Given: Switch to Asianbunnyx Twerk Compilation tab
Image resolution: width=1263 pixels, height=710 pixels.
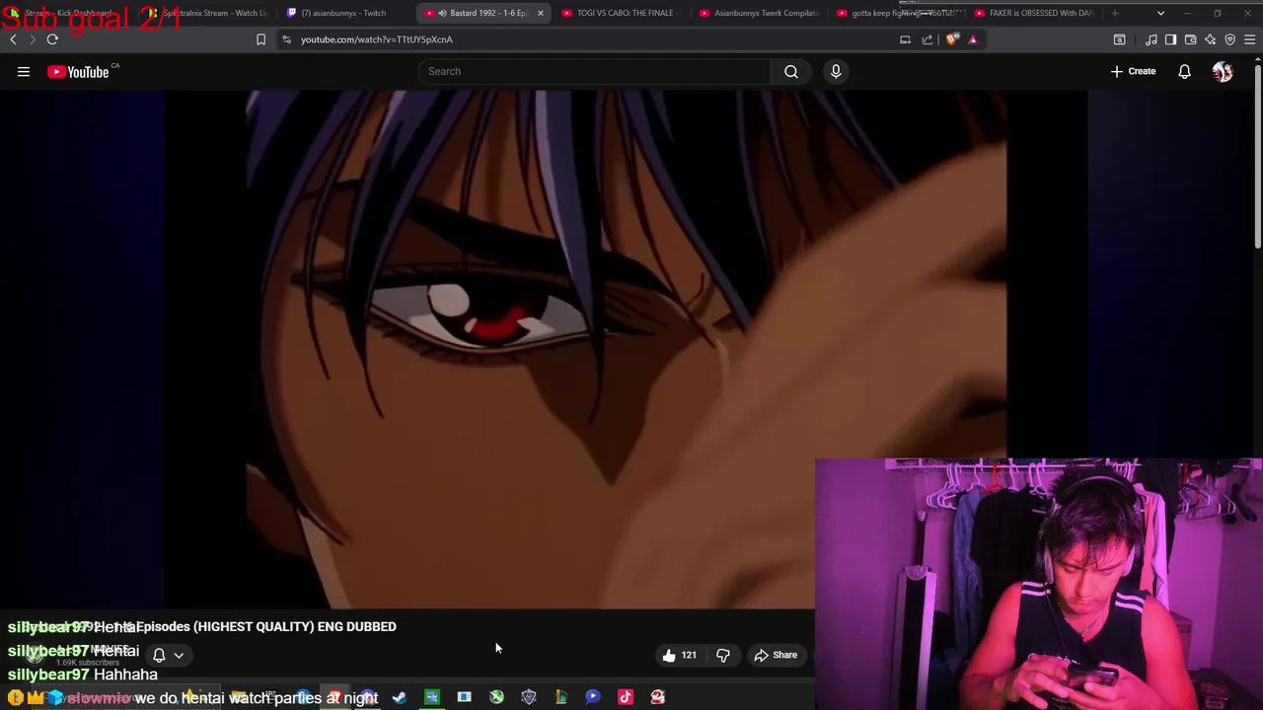Looking at the screenshot, I should click(x=758, y=13).
